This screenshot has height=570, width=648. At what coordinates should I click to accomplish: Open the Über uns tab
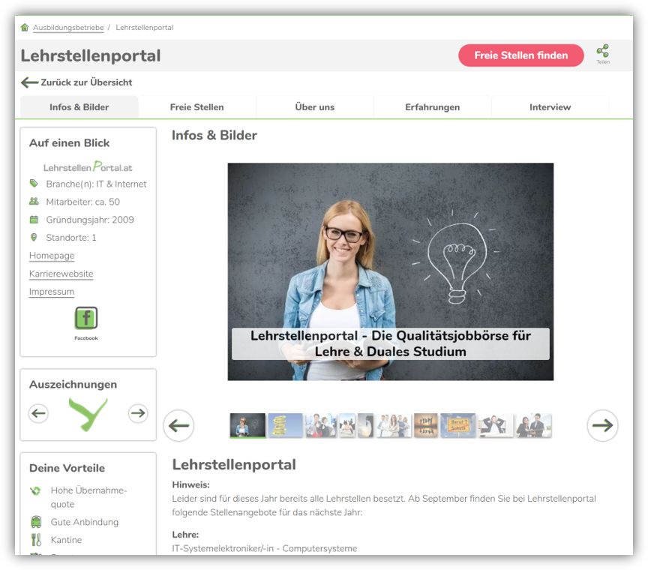[314, 107]
